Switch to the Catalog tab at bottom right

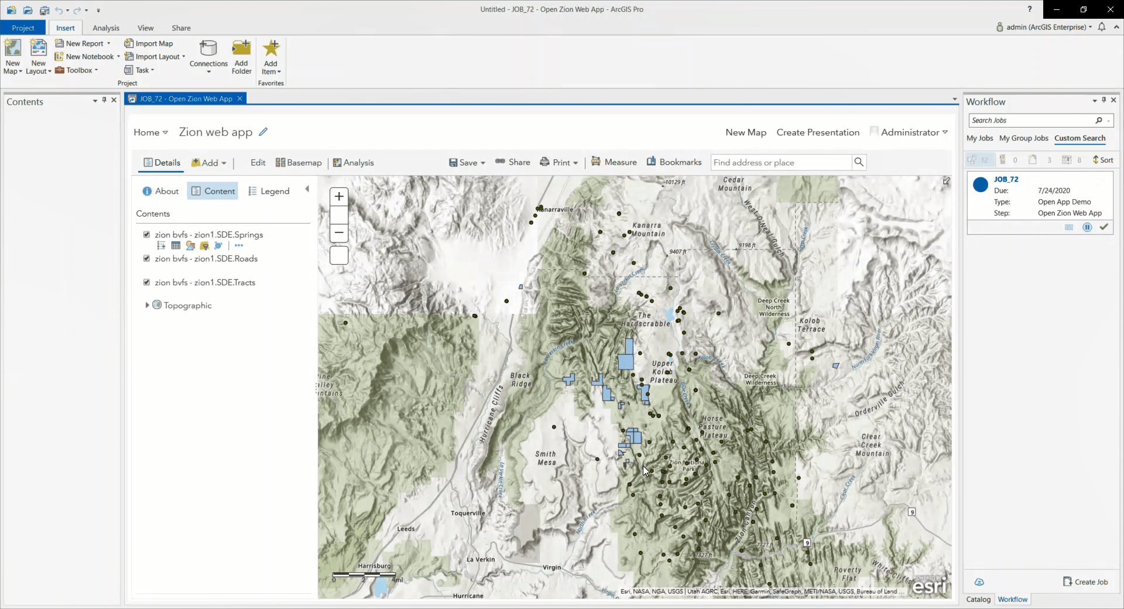tap(978, 599)
